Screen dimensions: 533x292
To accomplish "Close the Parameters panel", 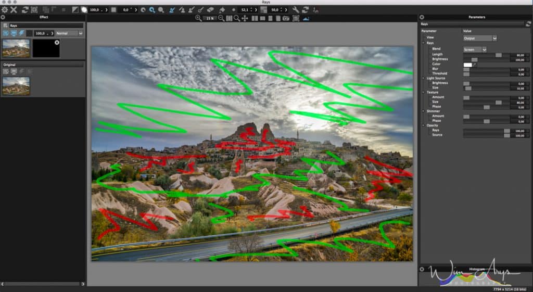I will [422, 17].
